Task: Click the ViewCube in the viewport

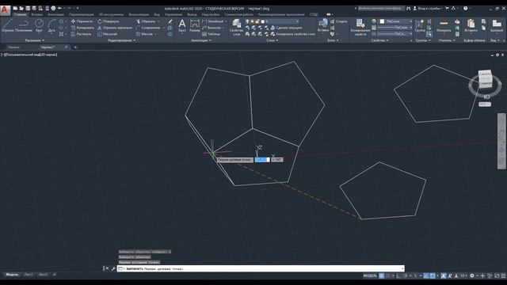Action: 485,79
